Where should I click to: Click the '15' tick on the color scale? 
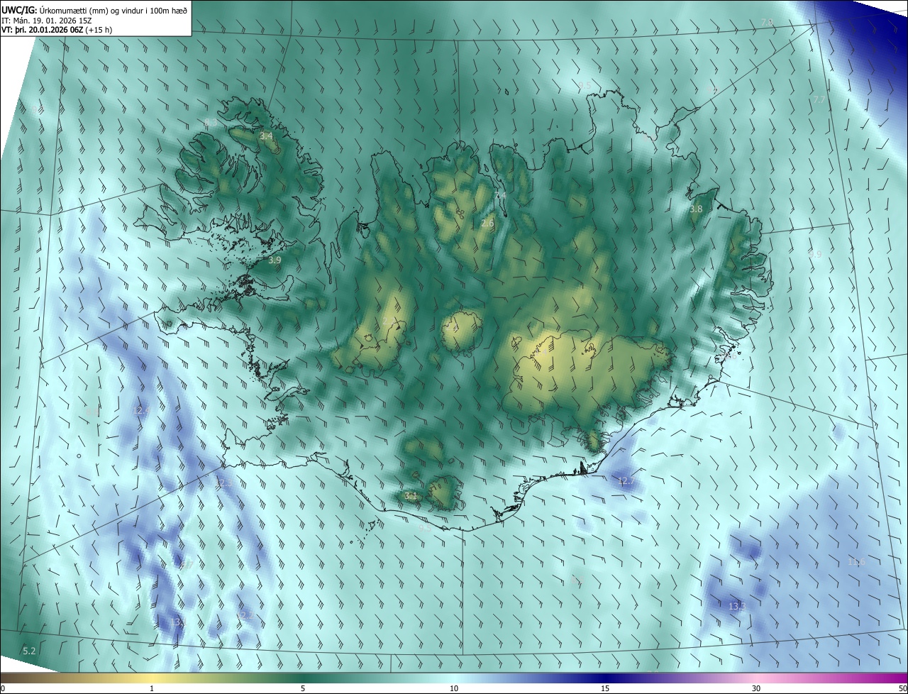(605, 688)
